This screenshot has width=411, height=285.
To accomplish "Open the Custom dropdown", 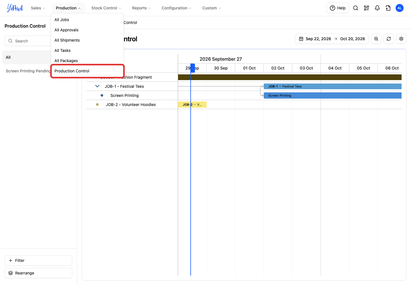I will pos(211,8).
